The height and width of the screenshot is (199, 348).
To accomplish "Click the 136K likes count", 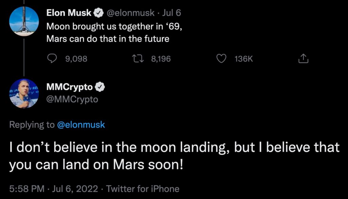I will [244, 59].
